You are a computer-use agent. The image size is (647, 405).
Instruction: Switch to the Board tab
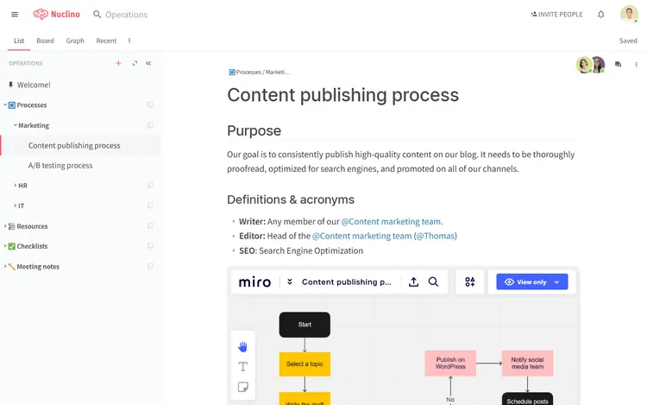click(x=45, y=41)
